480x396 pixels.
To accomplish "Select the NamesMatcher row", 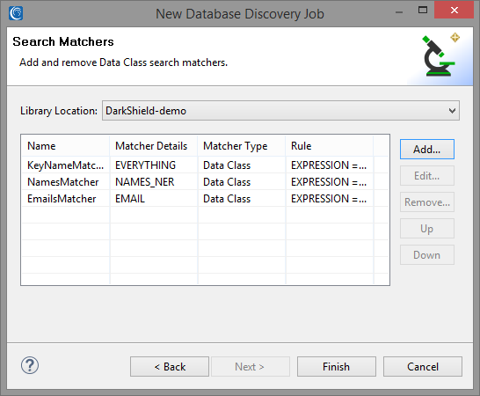I will point(205,182).
